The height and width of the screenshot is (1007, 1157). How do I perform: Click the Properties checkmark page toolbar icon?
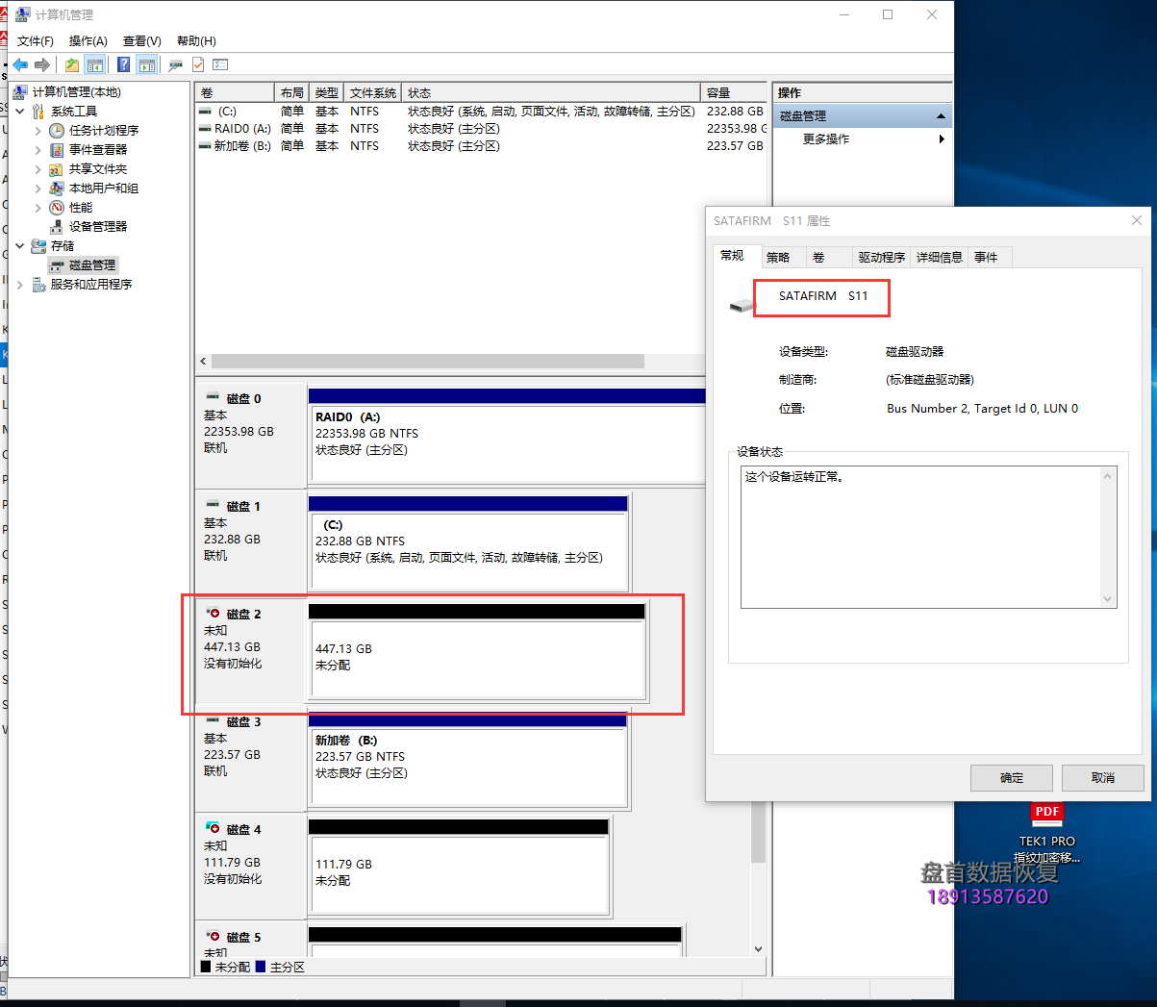pos(198,64)
